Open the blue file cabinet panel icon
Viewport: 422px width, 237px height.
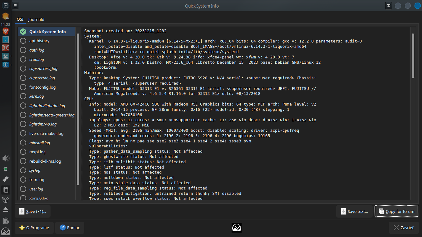(x=5, y=39)
